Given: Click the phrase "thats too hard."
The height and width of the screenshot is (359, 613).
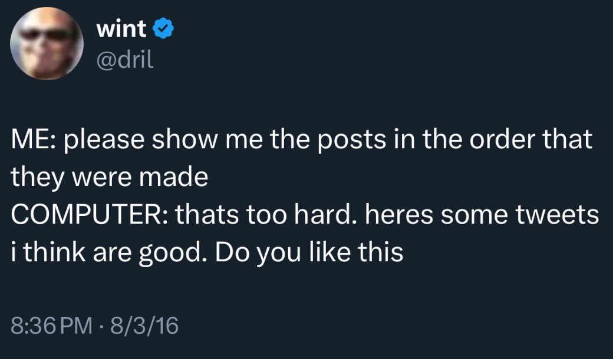Looking at the screenshot, I should 263,215.
